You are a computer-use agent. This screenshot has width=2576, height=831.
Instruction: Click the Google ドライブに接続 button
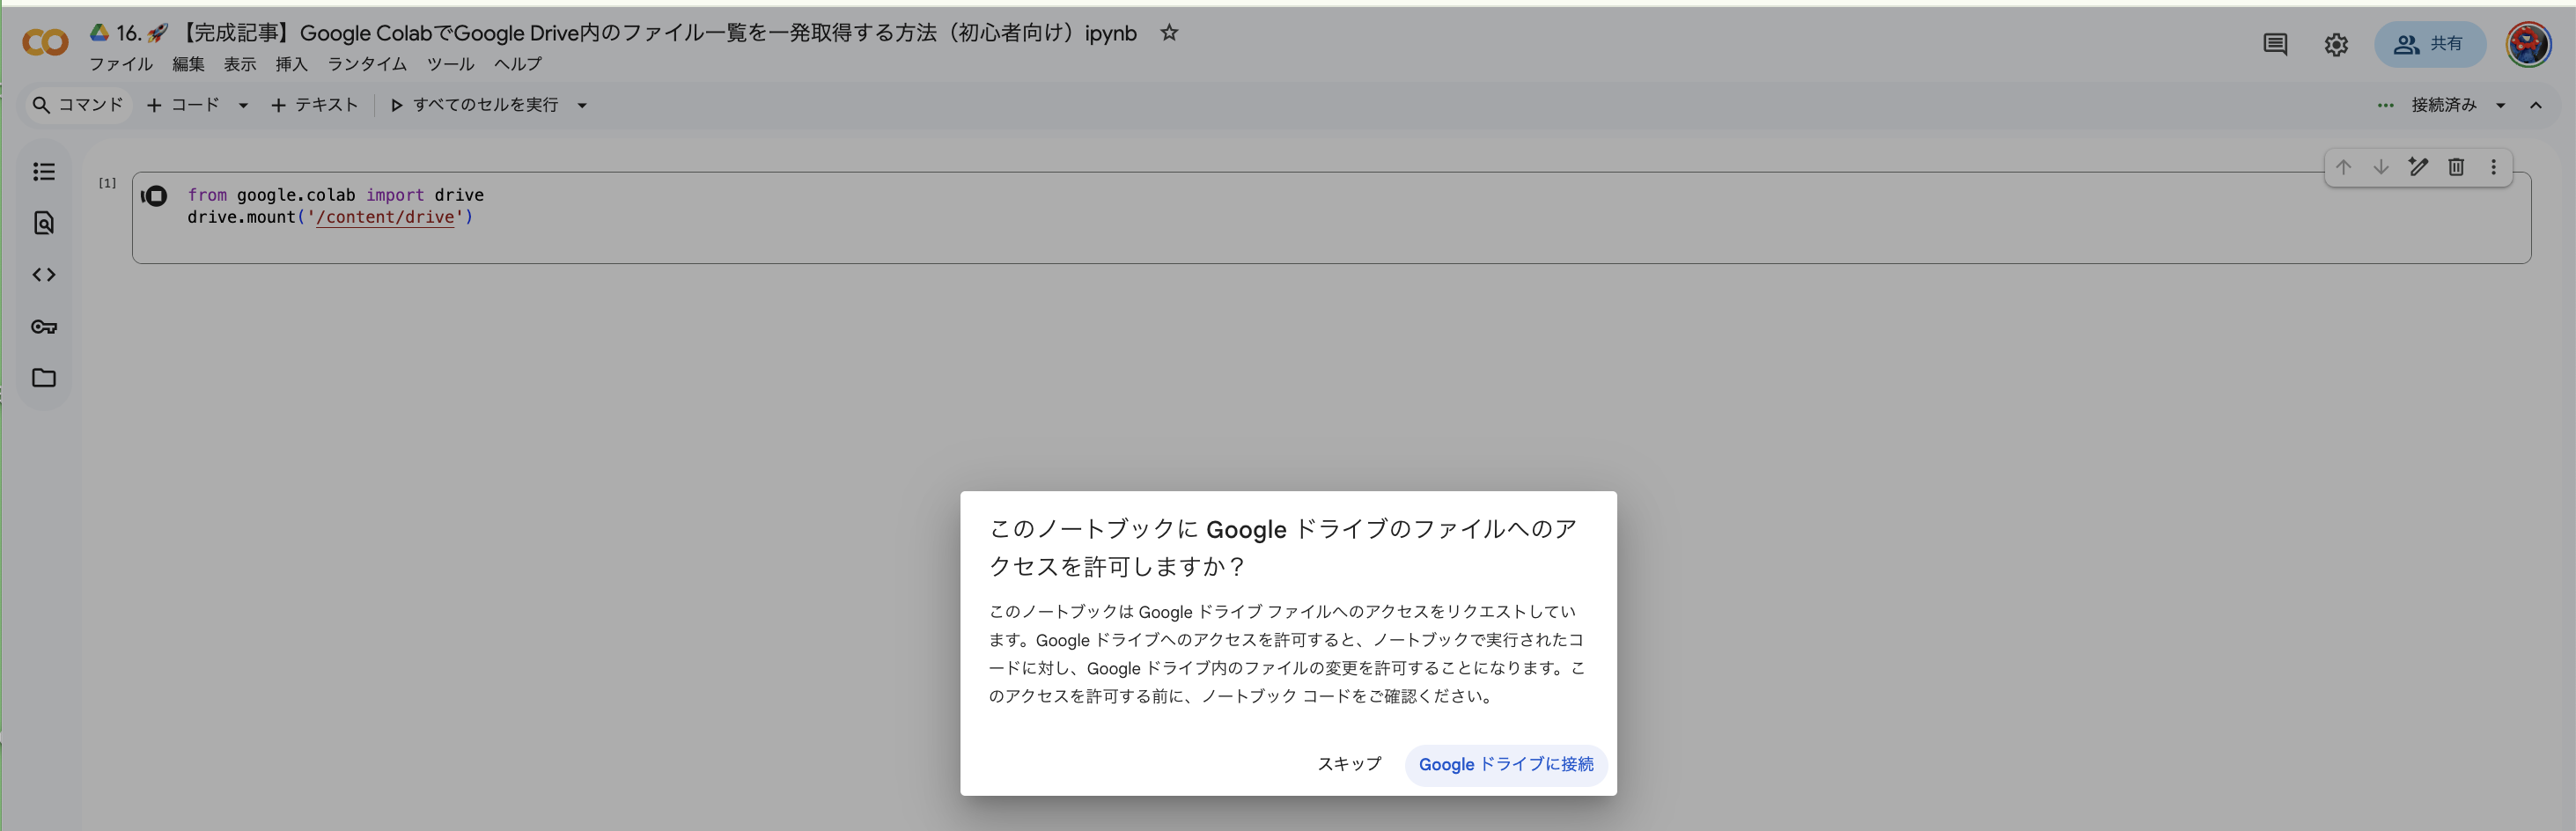(1506, 764)
